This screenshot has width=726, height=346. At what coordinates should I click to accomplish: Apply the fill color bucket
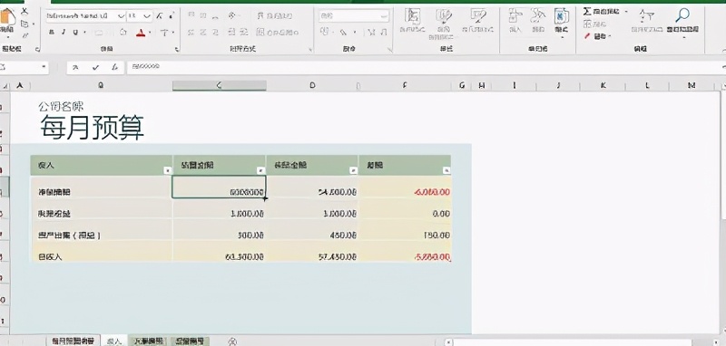pyautogui.click(x=123, y=33)
